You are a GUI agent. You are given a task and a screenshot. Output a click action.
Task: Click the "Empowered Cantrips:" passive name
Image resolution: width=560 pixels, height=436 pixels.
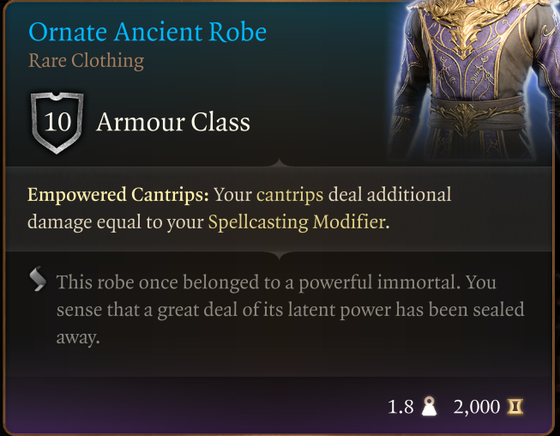tap(117, 195)
